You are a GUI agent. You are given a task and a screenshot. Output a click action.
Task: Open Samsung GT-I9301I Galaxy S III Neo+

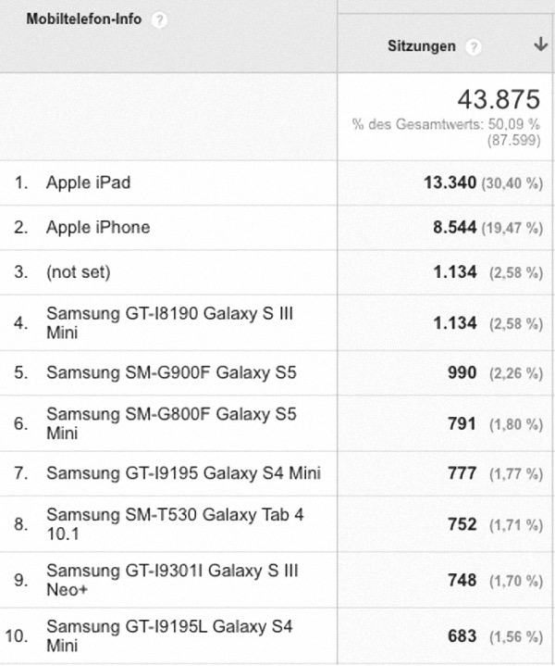(x=172, y=580)
